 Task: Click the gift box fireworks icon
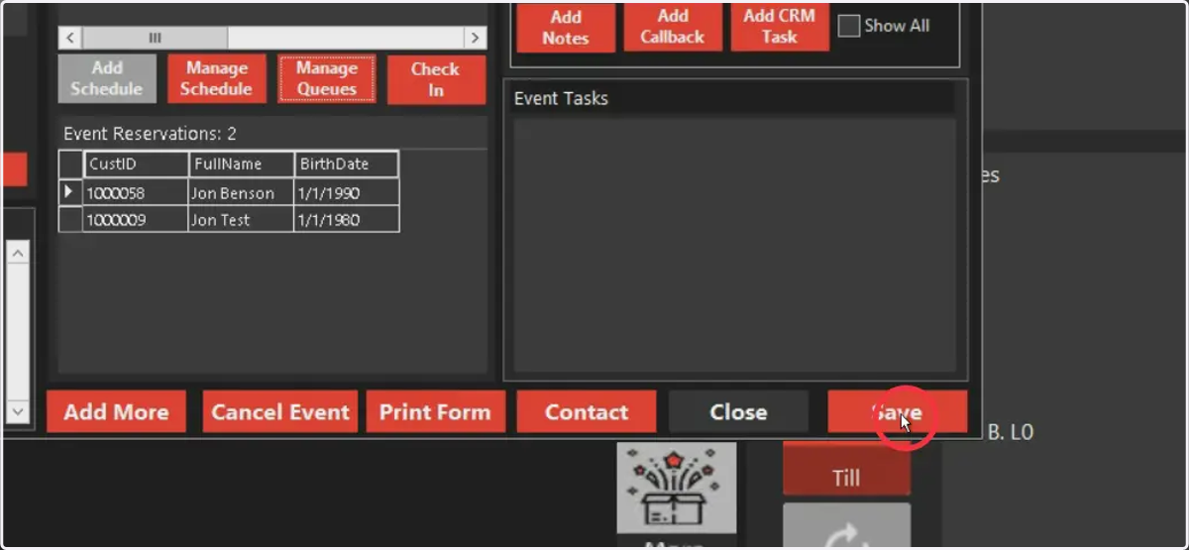[x=676, y=489]
